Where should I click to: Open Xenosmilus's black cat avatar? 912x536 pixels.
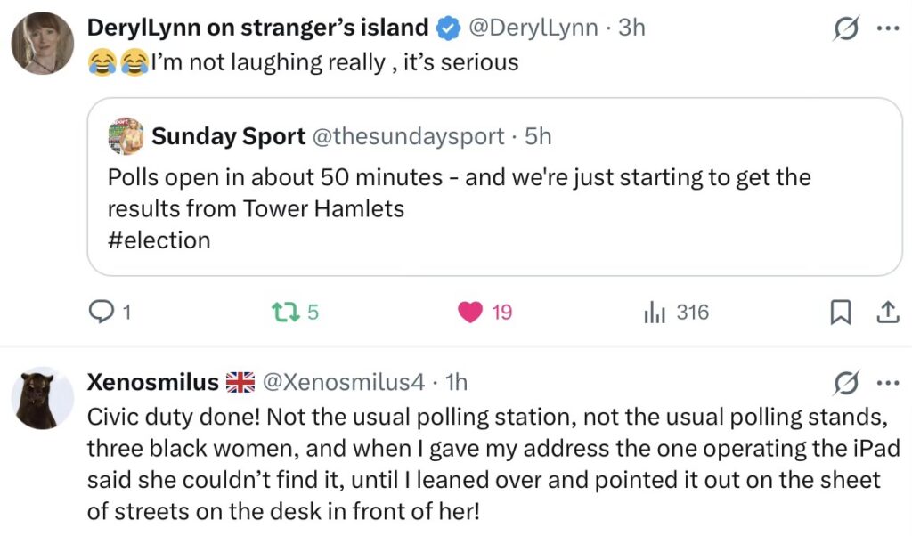pos(43,398)
